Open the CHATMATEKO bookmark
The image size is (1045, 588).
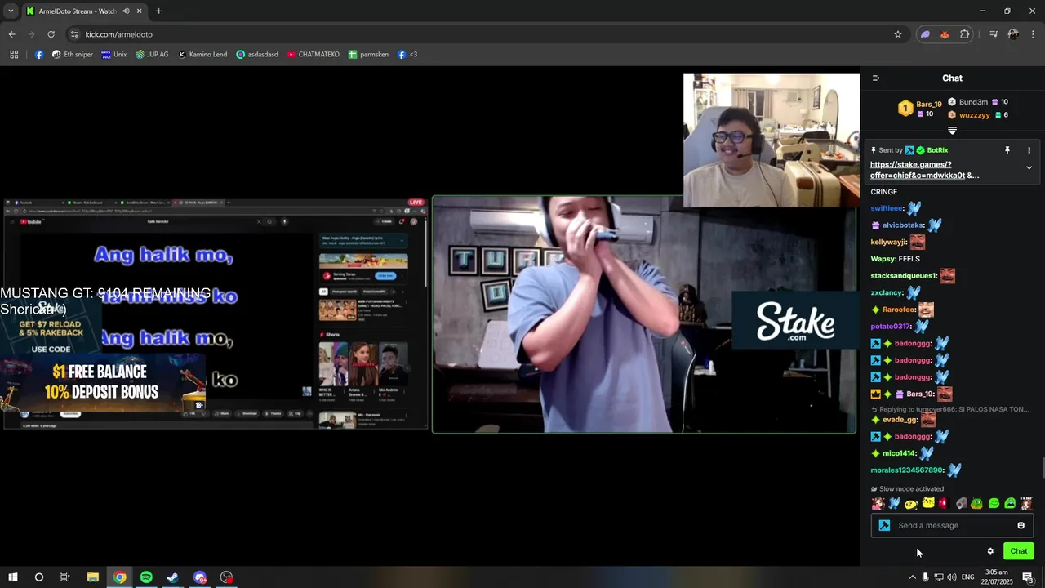coord(313,55)
